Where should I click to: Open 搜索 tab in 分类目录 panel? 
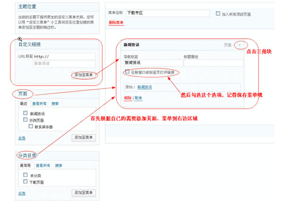tap(58, 165)
